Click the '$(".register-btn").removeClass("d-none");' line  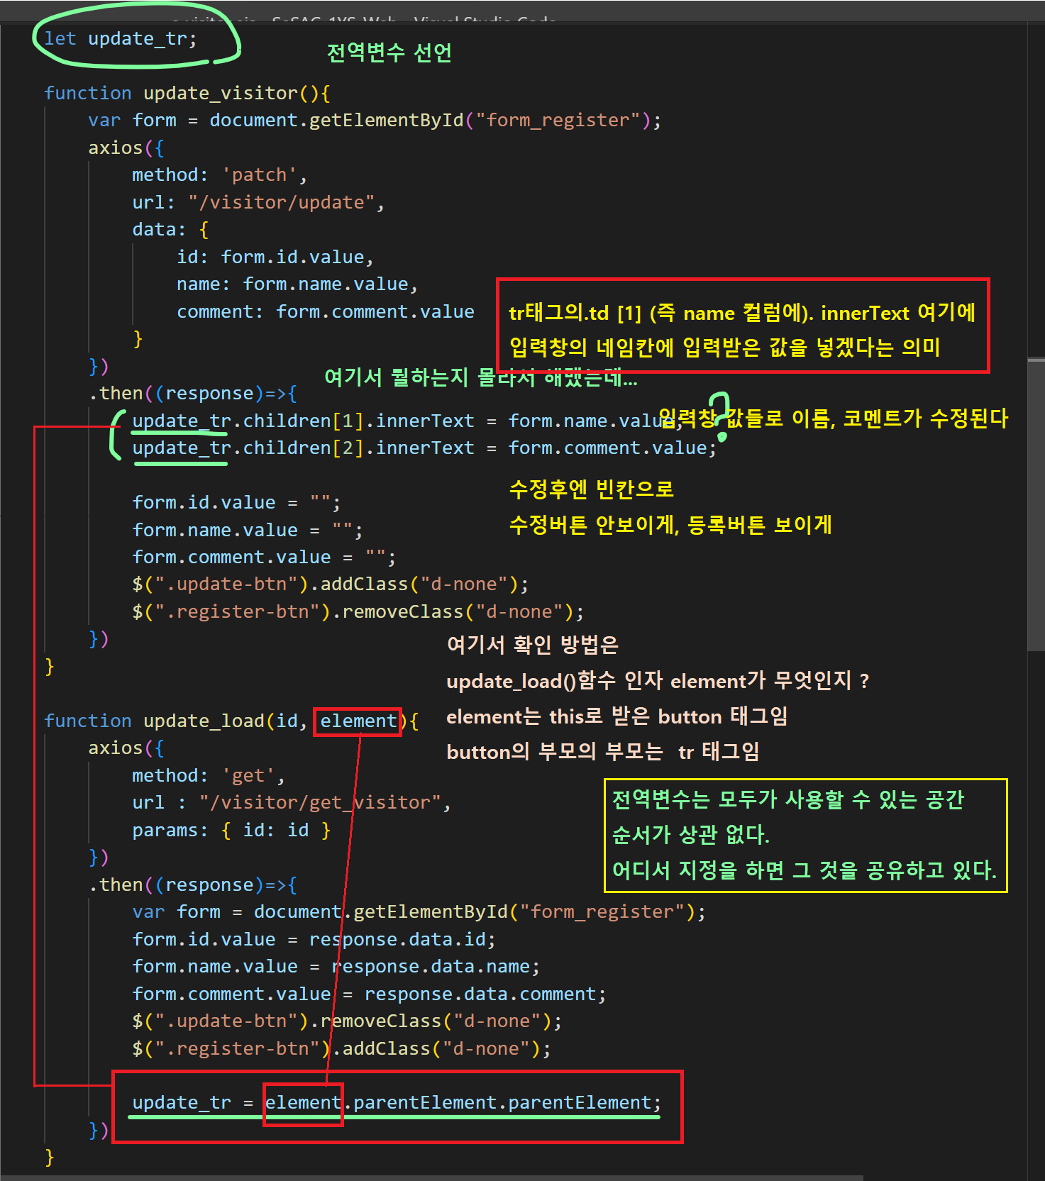tap(358, 612)
